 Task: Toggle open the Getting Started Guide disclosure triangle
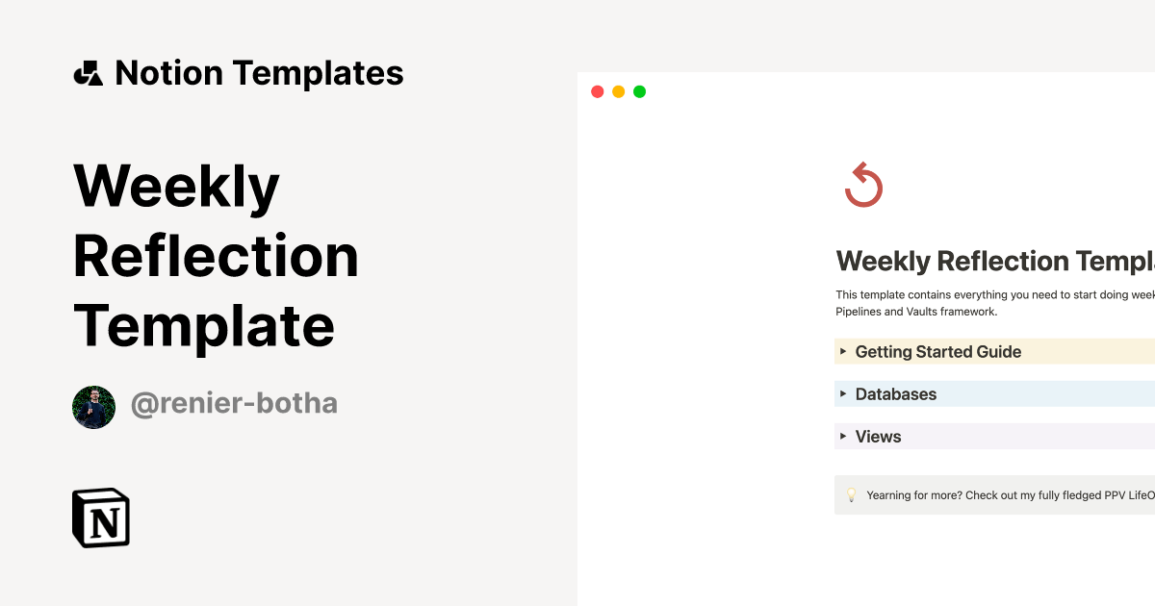[x=843, y=351]
